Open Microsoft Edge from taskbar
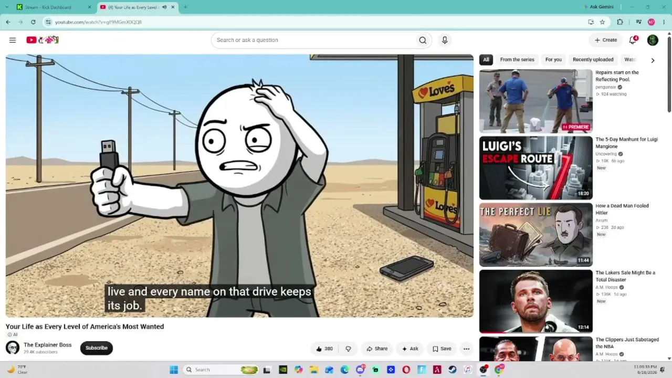Screen dimensions: 672x378 pyautogui.click(x=344, y=370)
